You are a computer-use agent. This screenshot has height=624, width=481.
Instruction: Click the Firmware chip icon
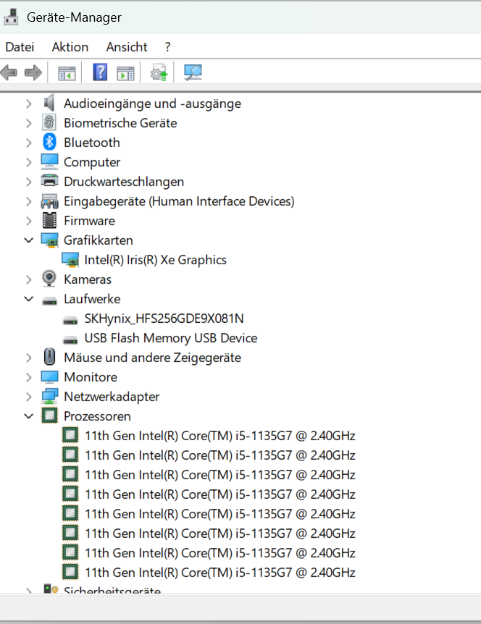click(x=49, y=220)
